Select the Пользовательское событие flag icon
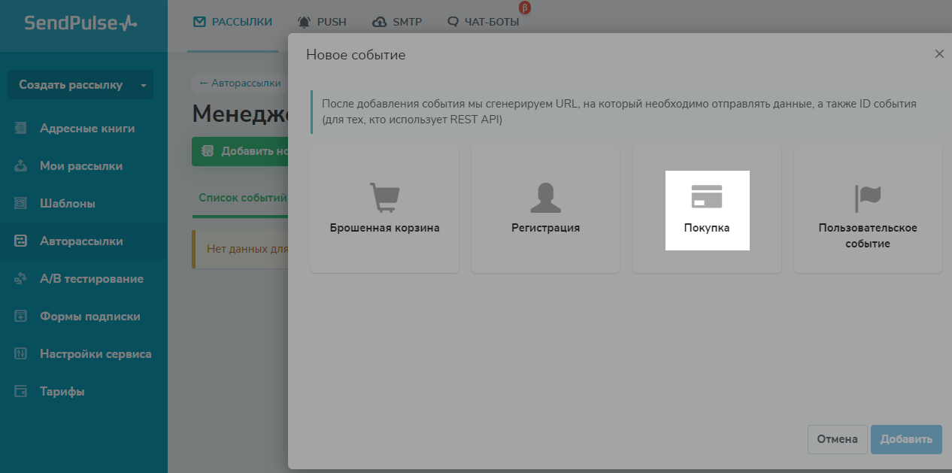 [868, 198]
